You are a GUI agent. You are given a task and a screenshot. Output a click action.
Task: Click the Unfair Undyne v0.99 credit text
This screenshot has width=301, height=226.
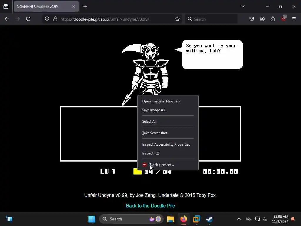(x=150, y=195)
